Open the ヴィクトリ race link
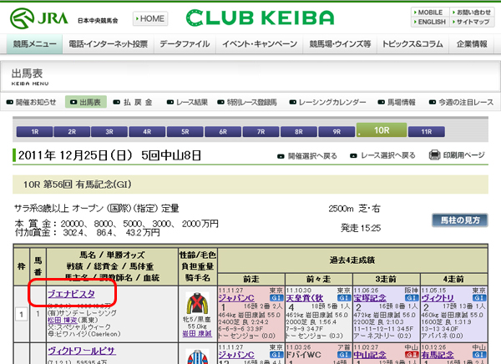Screen dimensions: 501x364 click(438, 298)
